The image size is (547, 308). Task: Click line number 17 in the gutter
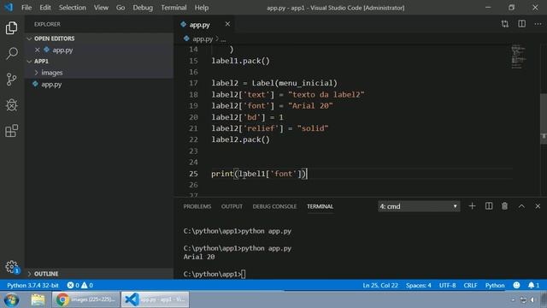(x=193, y=83)
